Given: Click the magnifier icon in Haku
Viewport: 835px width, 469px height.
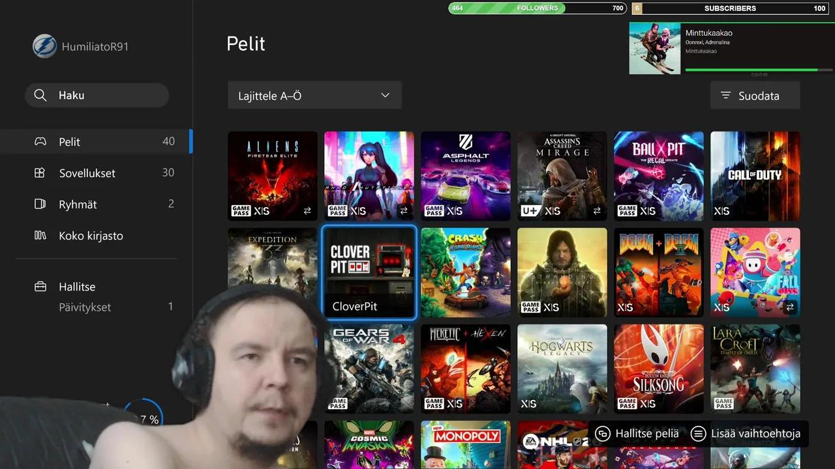Looking at the screenshot, I should click(40, 95).
